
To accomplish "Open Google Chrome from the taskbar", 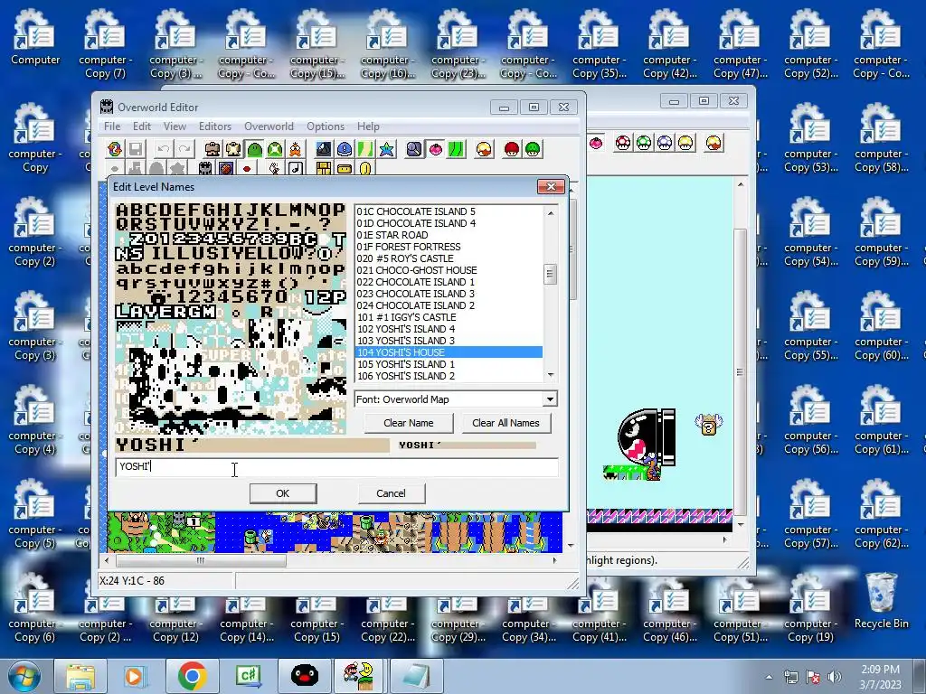I will coord(192,676).
